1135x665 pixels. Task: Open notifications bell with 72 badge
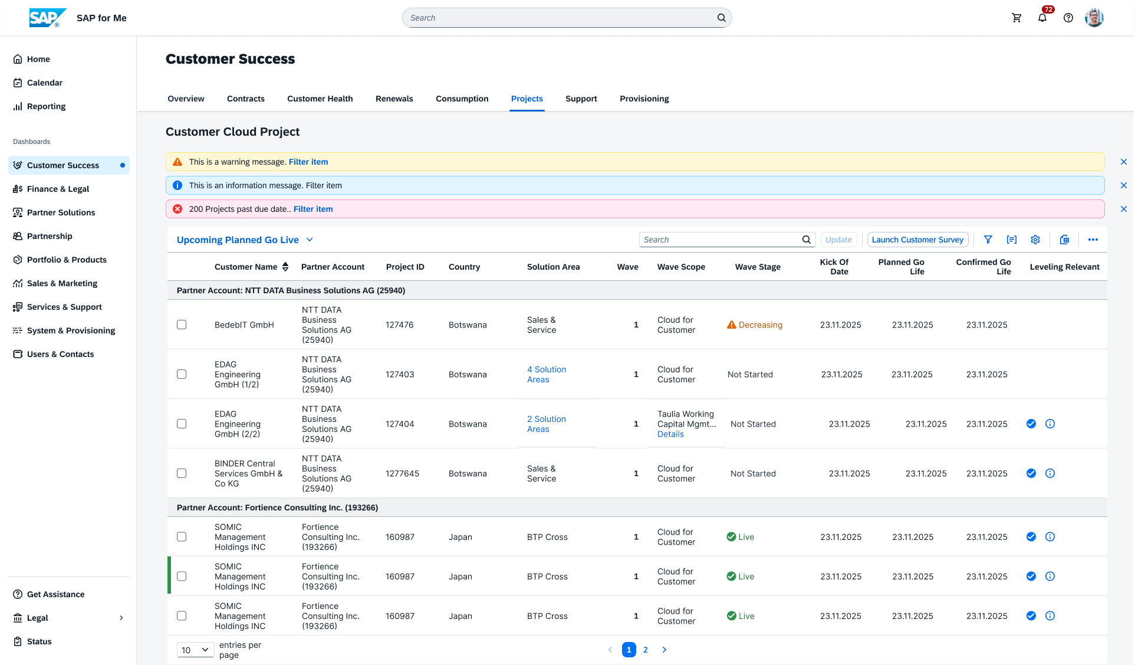(1042, 18)
